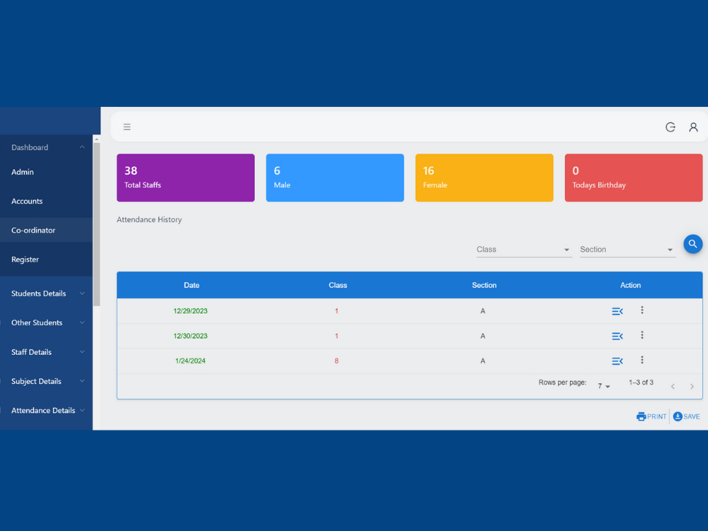
Task: Open the three-dot actions menu for 12/30/2023
Action: coord(642,336)
